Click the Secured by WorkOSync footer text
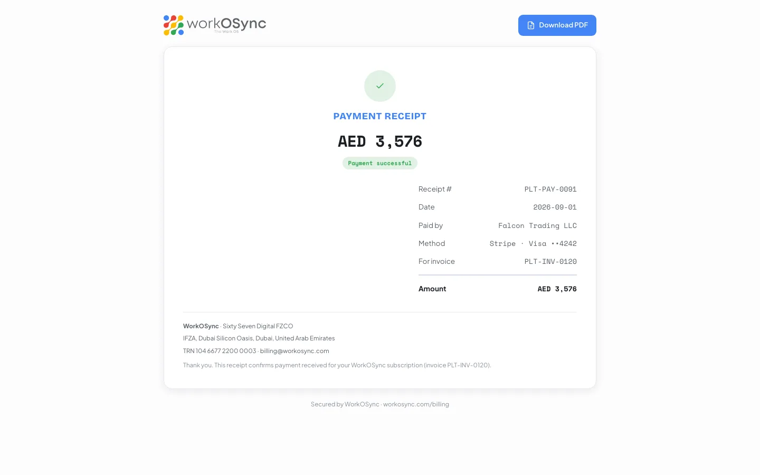The height and width of the screenshot is (475, 760). 380,404
